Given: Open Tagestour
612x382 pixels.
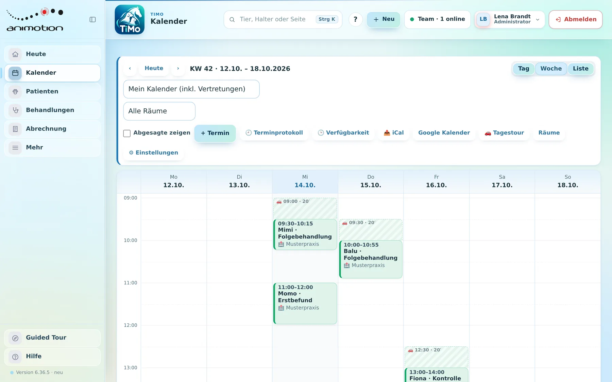Looking at the screenshot, I should [504, 133].
